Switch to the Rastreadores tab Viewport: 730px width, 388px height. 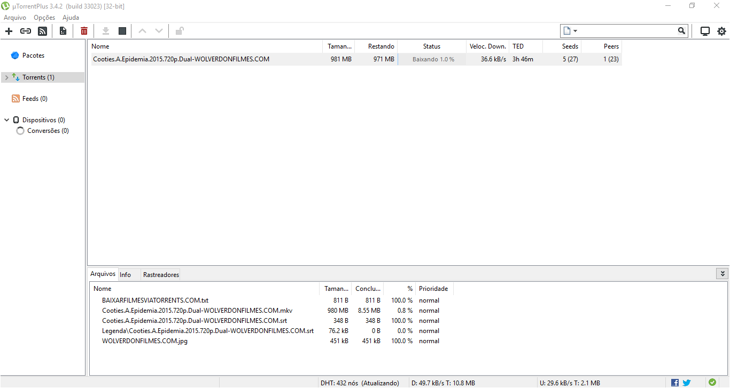(x=161, y=274)
